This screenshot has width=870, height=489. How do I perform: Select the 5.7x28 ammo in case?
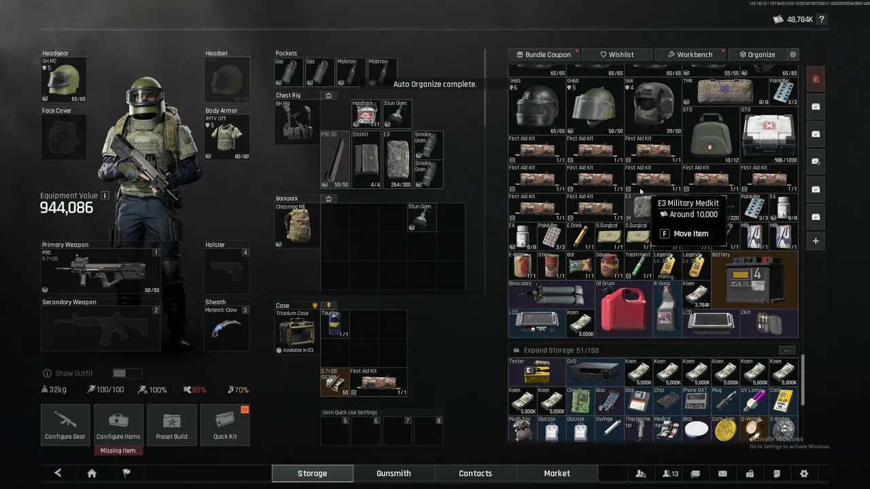[334, 382]
